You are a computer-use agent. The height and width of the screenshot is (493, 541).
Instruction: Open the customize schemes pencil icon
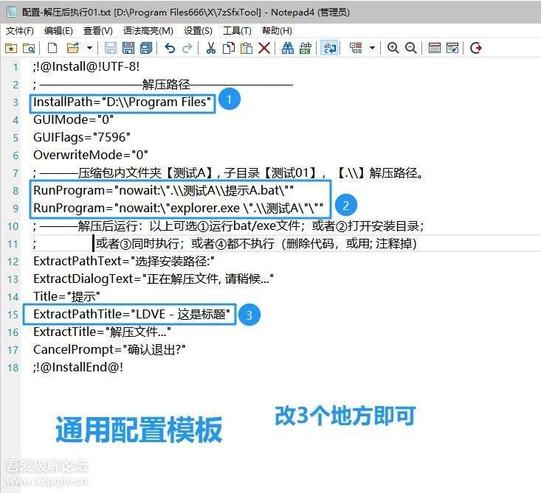(452, 48)
